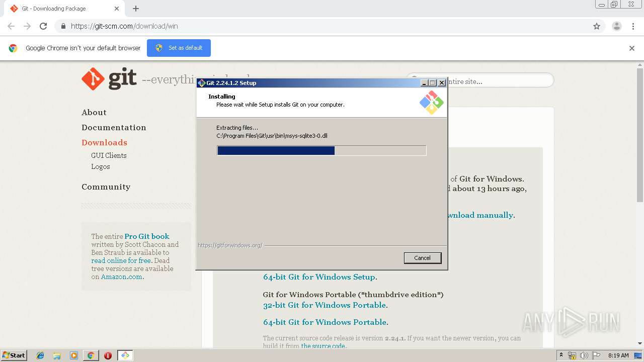Screen dimensions: 644x362
Task: Open the Community page link
Action: 106,187
